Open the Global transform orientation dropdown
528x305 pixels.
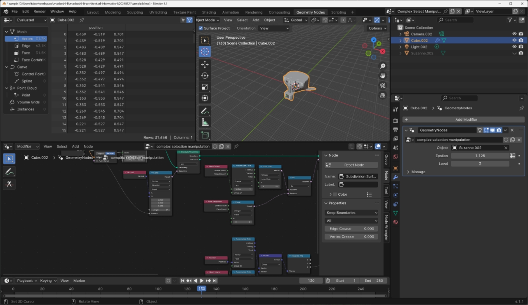(x=296, y=20)
